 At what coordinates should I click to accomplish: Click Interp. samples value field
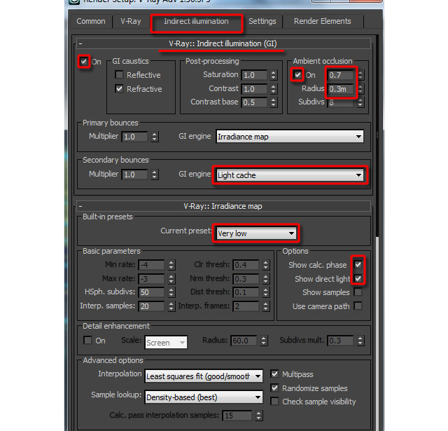(151, 306)
